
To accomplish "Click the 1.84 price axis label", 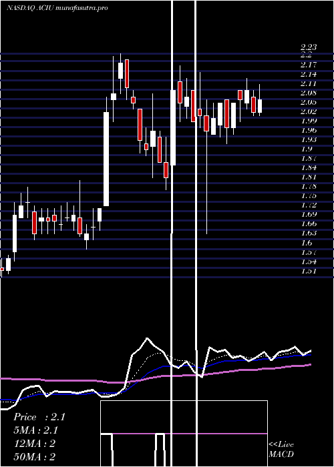I will point(309,167).
